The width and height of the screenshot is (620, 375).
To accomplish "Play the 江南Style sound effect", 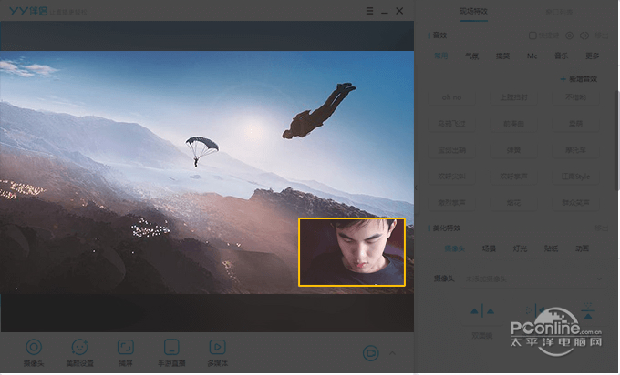I will coord(575,176).
